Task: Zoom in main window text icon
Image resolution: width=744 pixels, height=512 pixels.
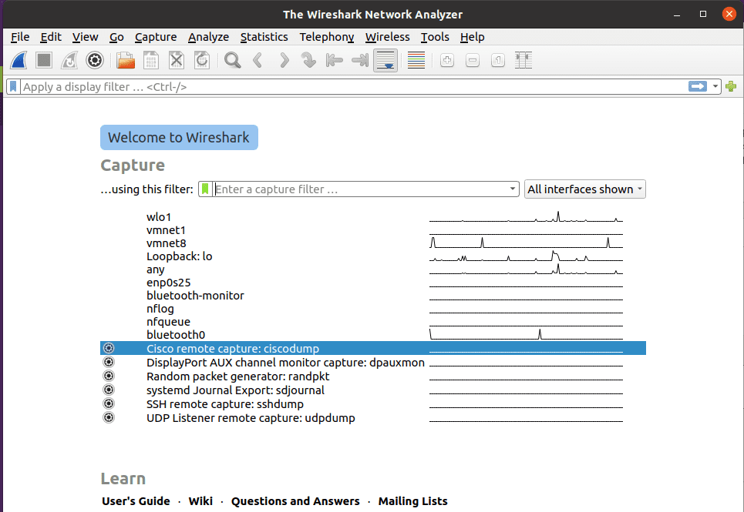Action: pos(447,61)
